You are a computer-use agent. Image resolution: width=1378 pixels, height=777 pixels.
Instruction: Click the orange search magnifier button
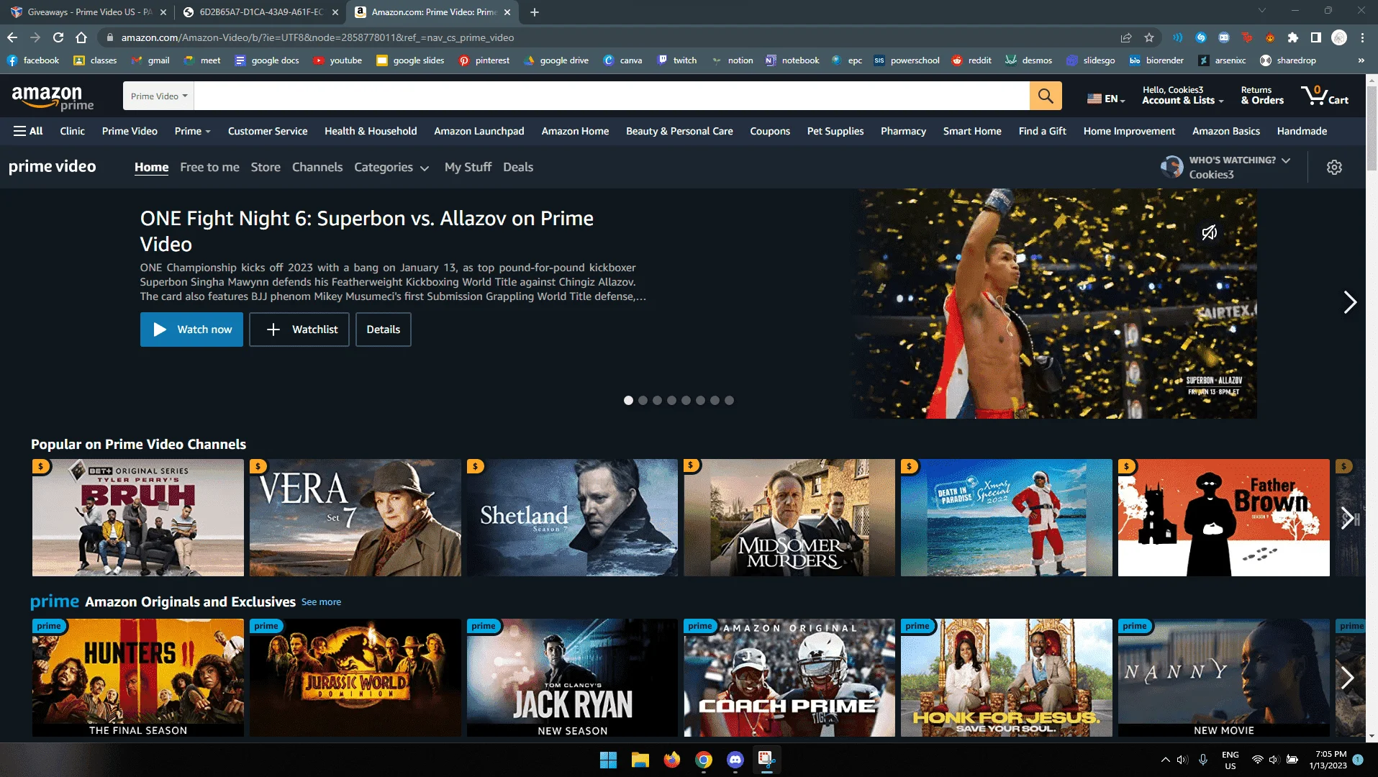point(1046,96)
